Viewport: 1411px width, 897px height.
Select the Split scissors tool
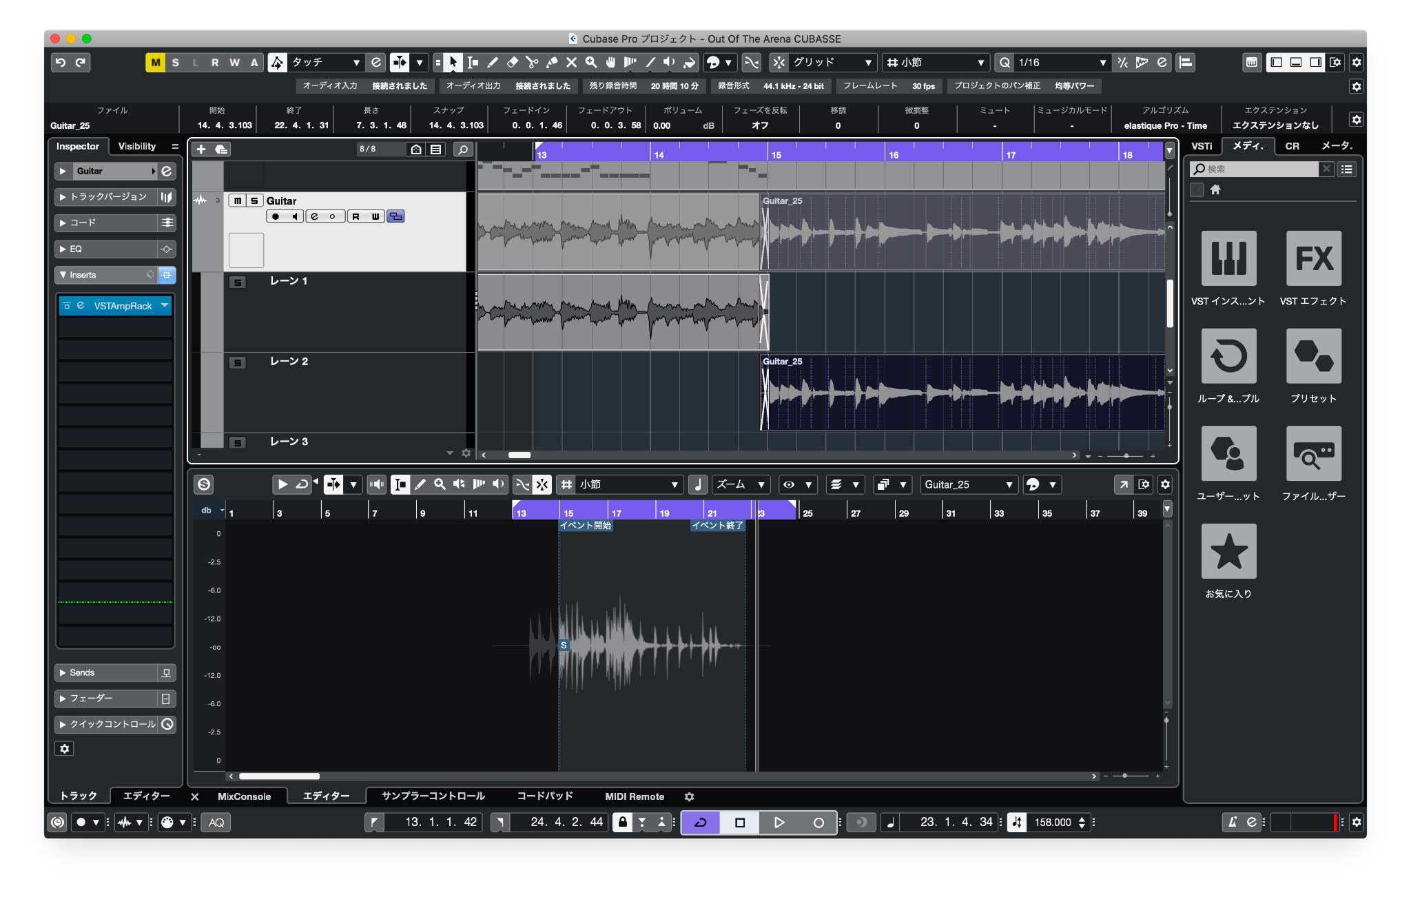(x=532, y=63)
